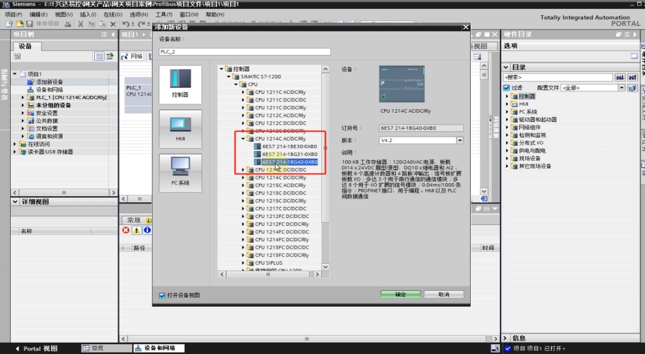
Task: Expand the CPU 1211C AC/DC/Rly node
Action: 243,92
